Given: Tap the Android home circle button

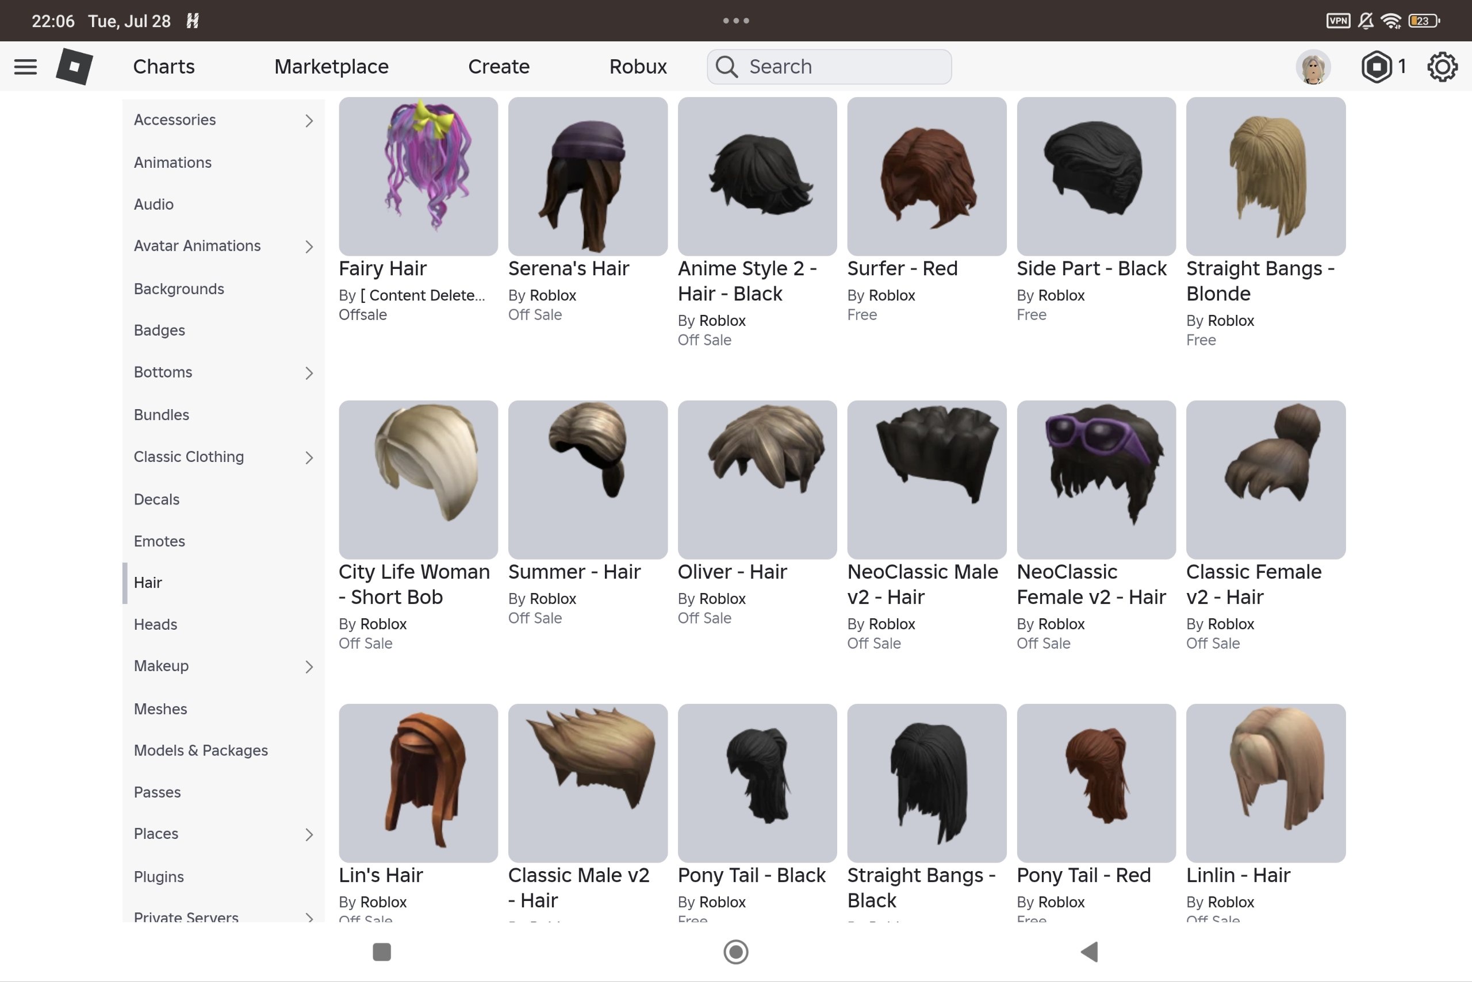Looking at the screenshot, I should tap(735, 952).
